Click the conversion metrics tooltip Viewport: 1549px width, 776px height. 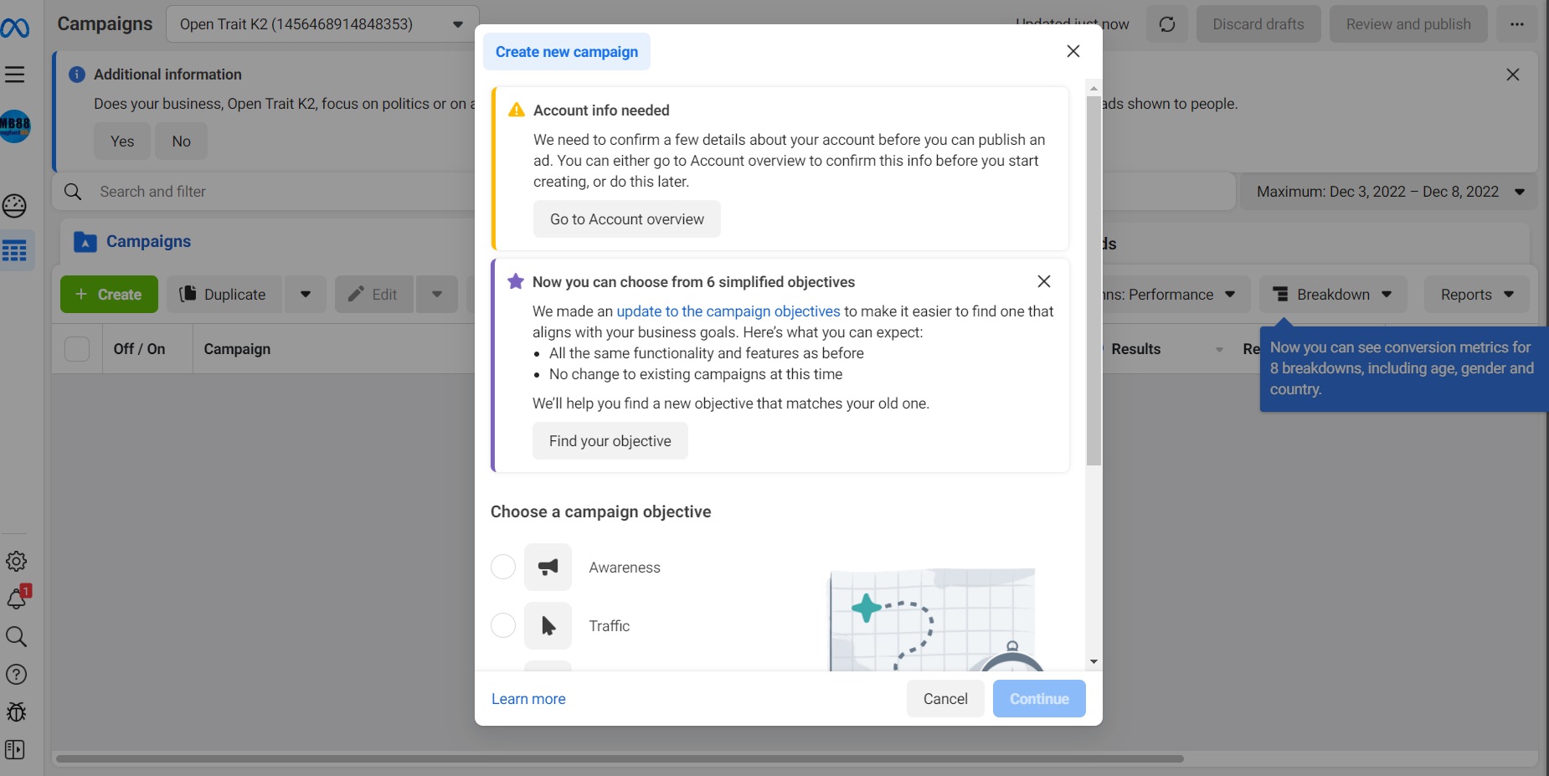coord(1403,368)
